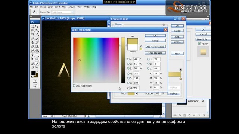Image resolution: width=239 pixels, height=134 pixels.
Task: Select the Magic Wand tool
Action: coord(37,30)
